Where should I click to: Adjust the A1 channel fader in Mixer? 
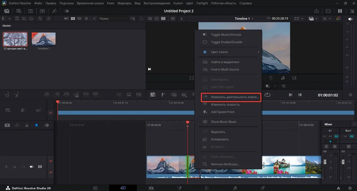(325, 162)
